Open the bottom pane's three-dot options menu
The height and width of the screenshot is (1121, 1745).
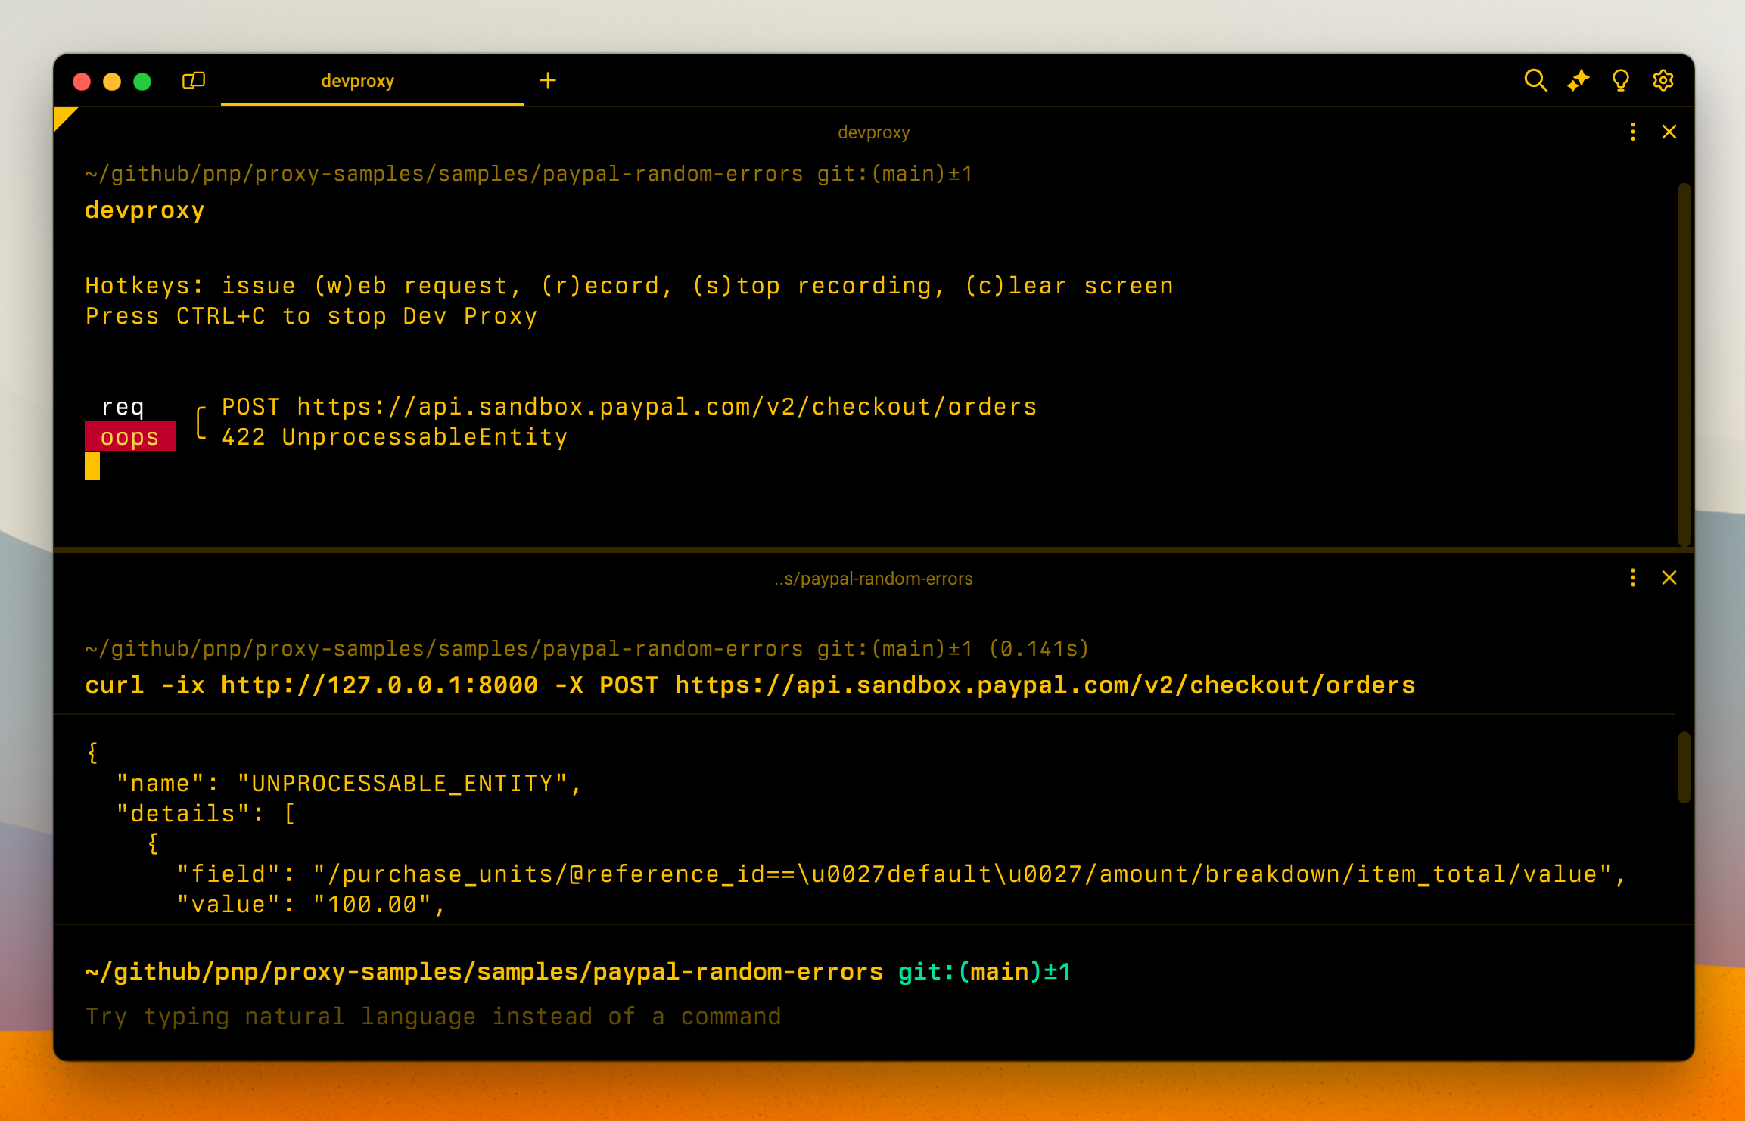click(x=1632, y=578)
